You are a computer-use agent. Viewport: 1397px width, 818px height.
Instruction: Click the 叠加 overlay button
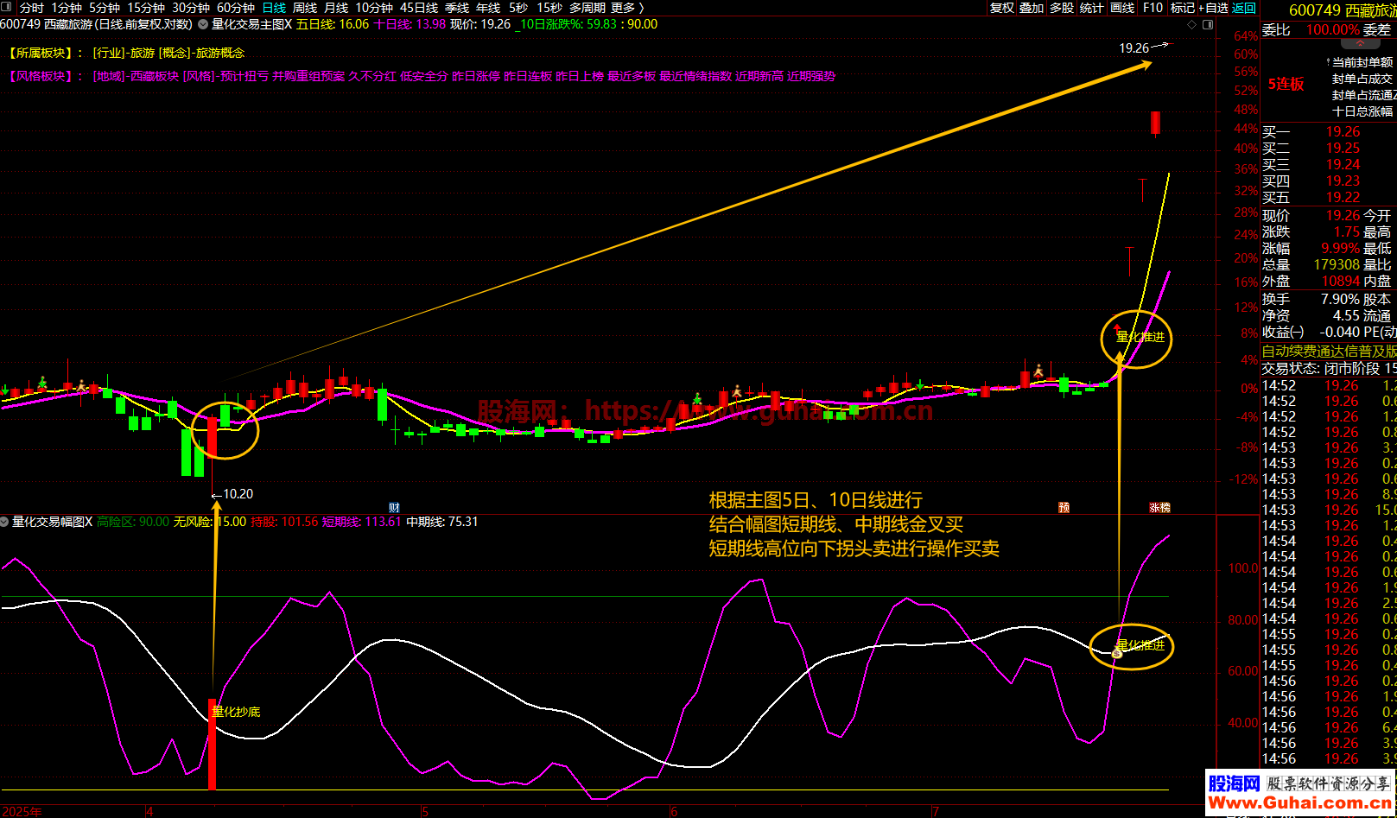point(1032,8)
